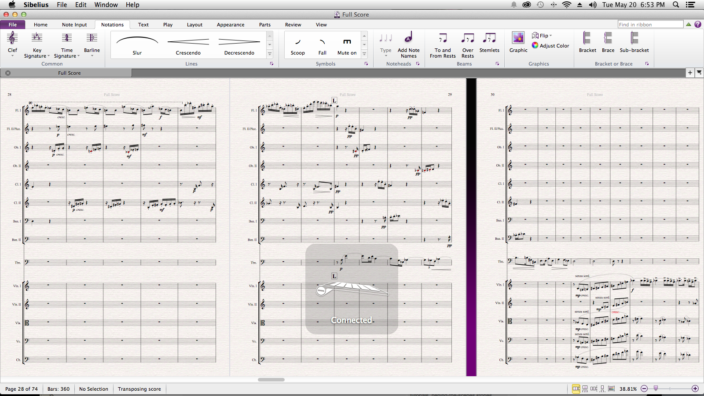This screenshot has height=396, width=704.
Task: Switch to the Parts tab
Action: click(265, 25)
